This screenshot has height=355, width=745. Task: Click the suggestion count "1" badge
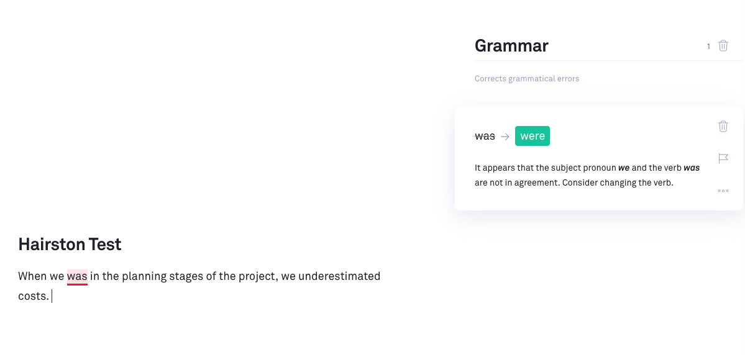708,47
